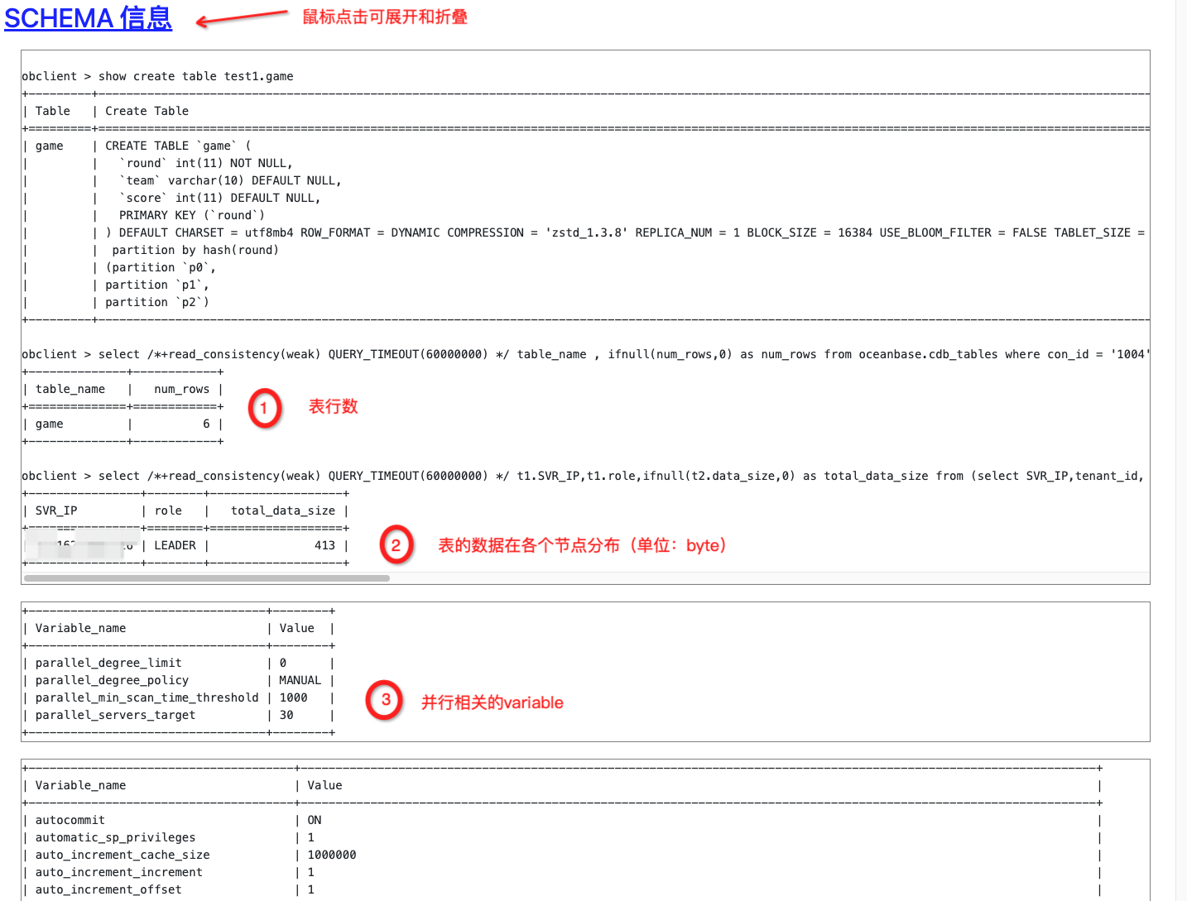
Task: Select the Variable_name column header
Action: click(80, 628)
